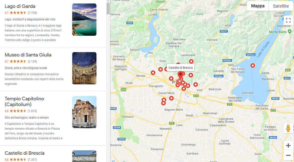This screenshot has width=294, height=162.
Task: Click the (7.357) review count
Action: 32,160
